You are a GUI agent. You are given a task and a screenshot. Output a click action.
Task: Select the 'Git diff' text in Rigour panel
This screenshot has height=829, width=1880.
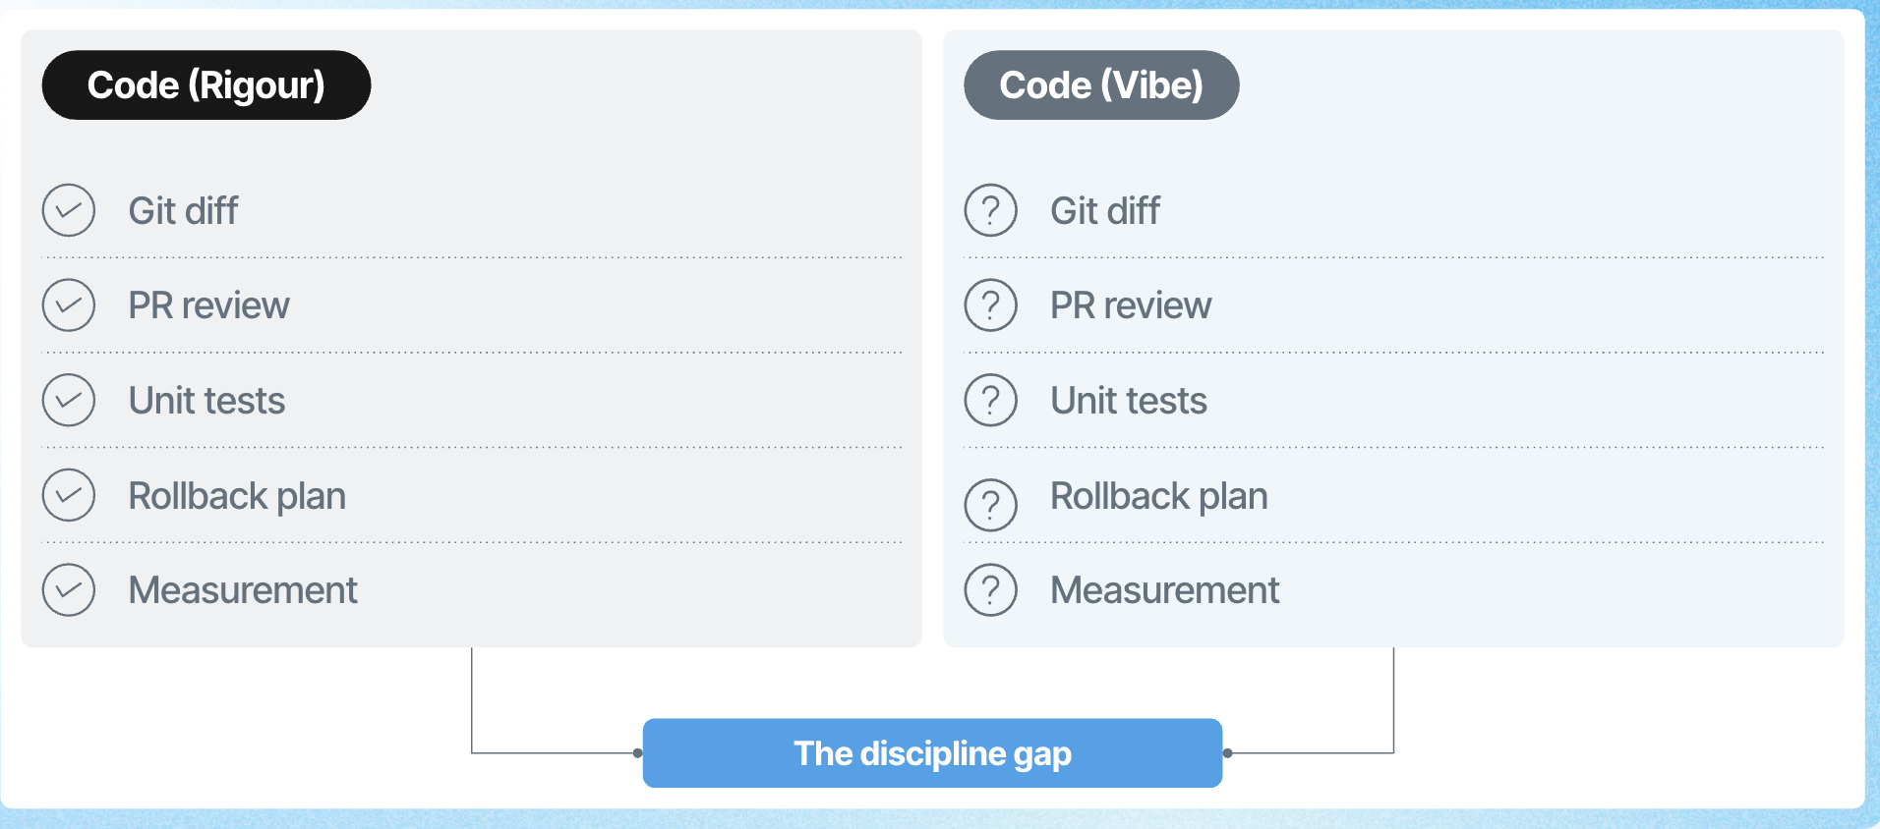[x=184, y=210]
